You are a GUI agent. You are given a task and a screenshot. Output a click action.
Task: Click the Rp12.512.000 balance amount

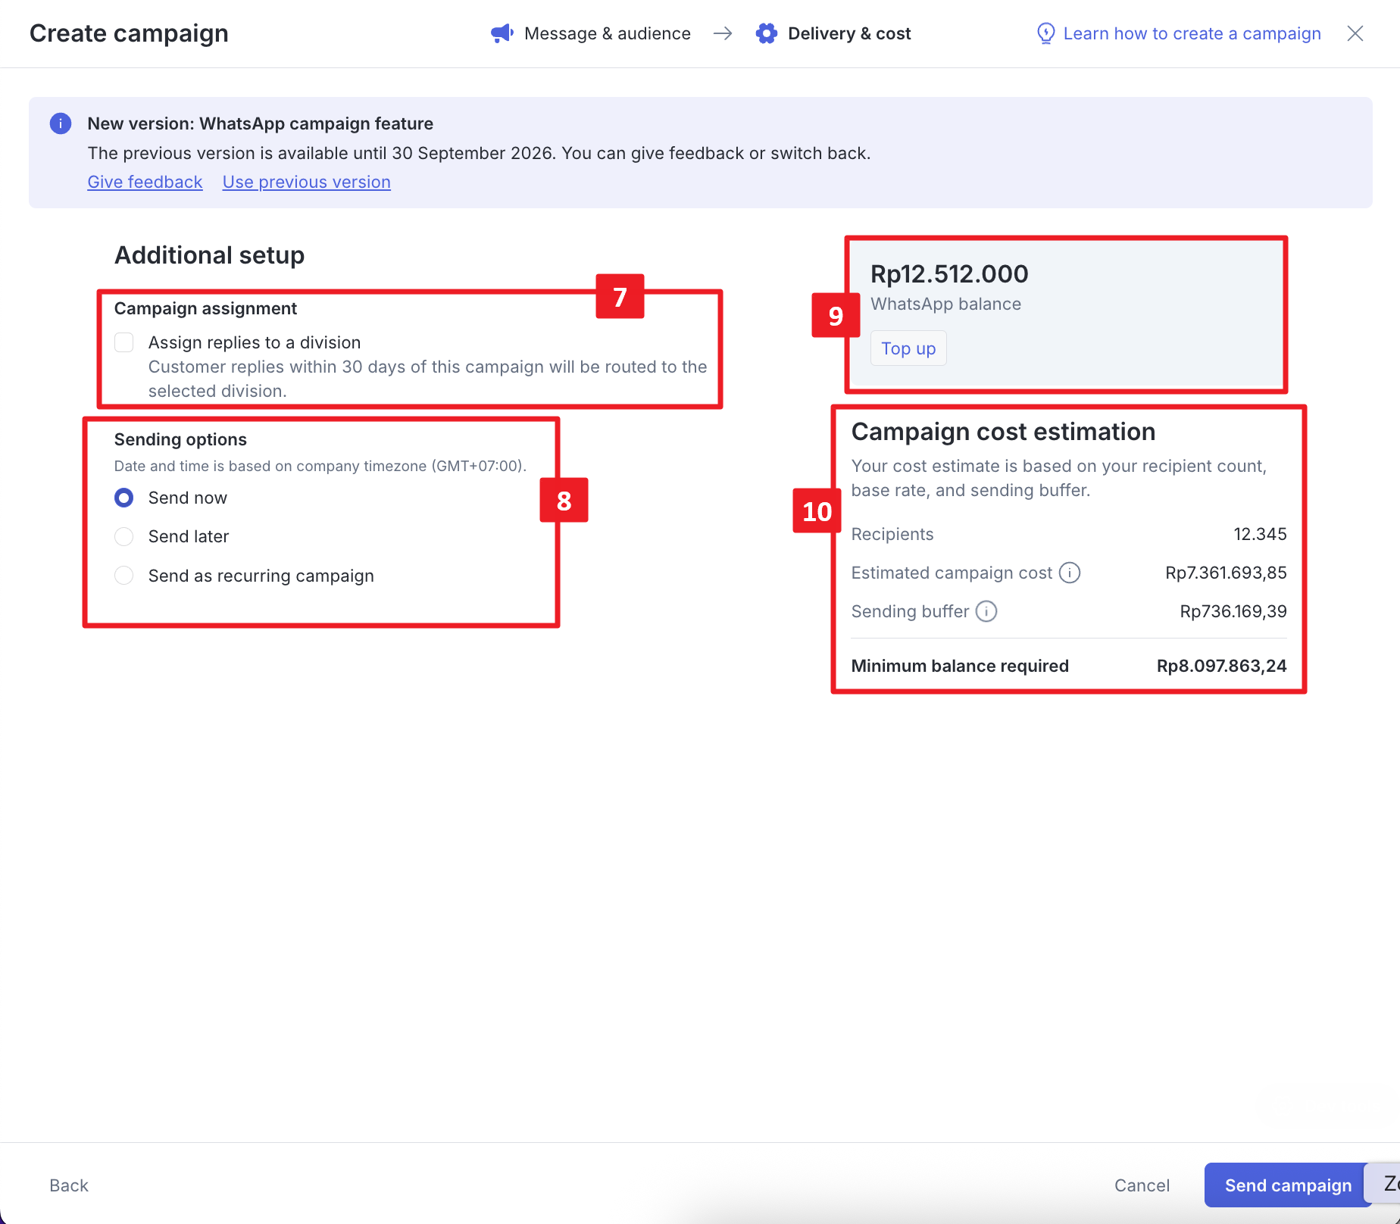point(949,273)
